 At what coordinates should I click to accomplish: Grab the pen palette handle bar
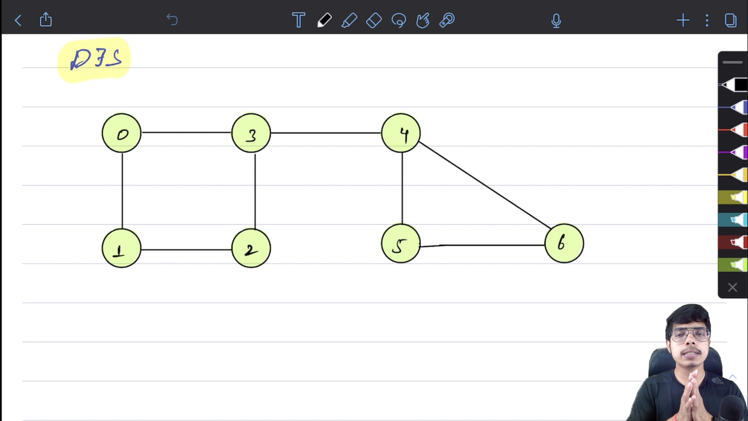[732, 62]
